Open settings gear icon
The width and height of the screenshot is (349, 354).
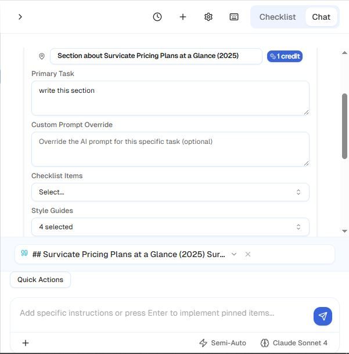tap(208, 17)
